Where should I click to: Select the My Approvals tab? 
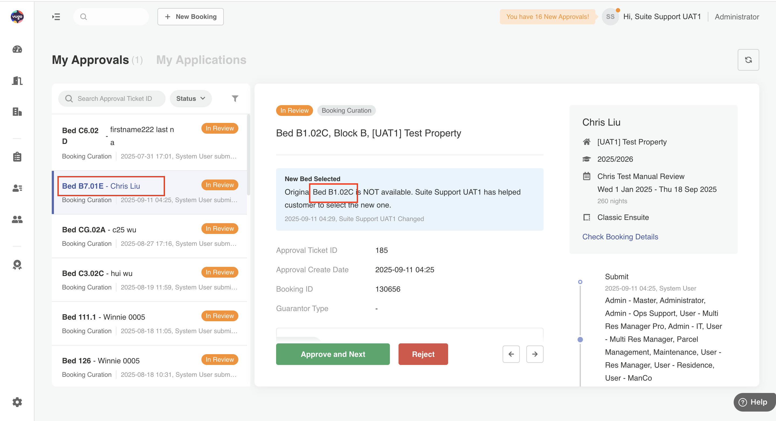(90, 60)
